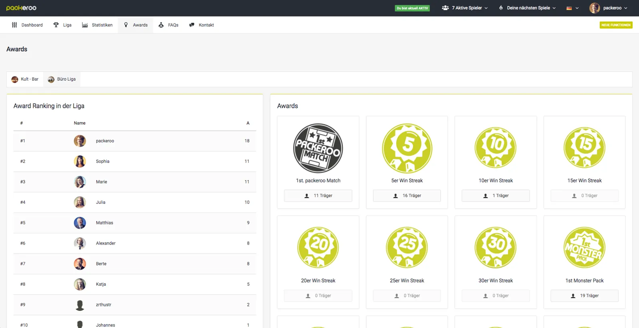Viewport: 639px width, 328px height.
Task: Click the name zrthustr in the ranking
Action: tap(103, 305)
